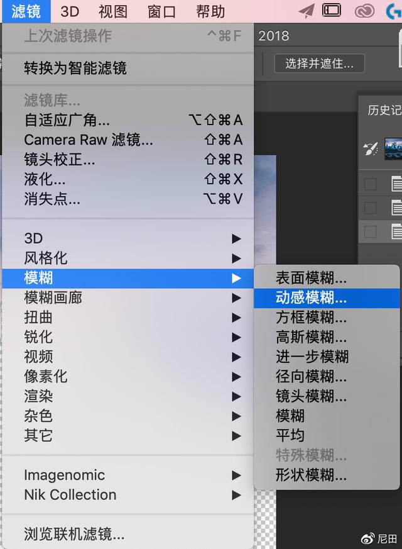Open the Creative Cloud menu bar icon
Image resolution: width=402 pixels, height=549 pixels.
point(364,11)
